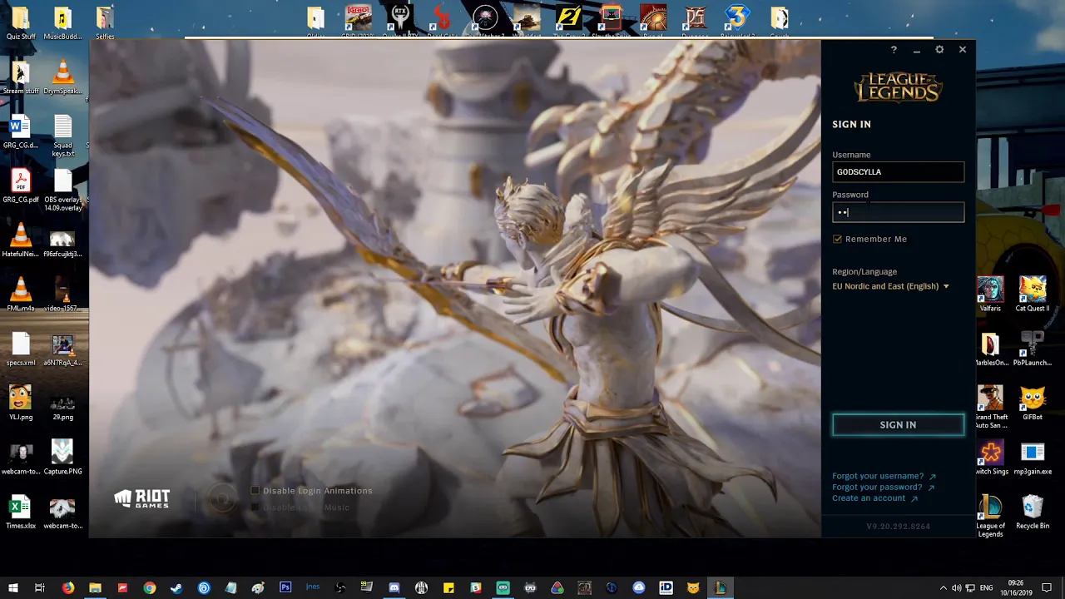The height and width of the screenshot is (599, 1065).
Task: Click the Riot Games logo
Action: pos(142,498)
